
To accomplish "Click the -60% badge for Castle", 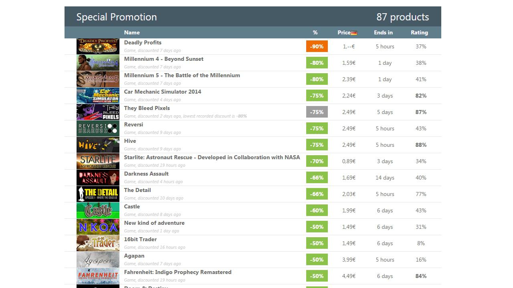I will [x=317, y=210].
